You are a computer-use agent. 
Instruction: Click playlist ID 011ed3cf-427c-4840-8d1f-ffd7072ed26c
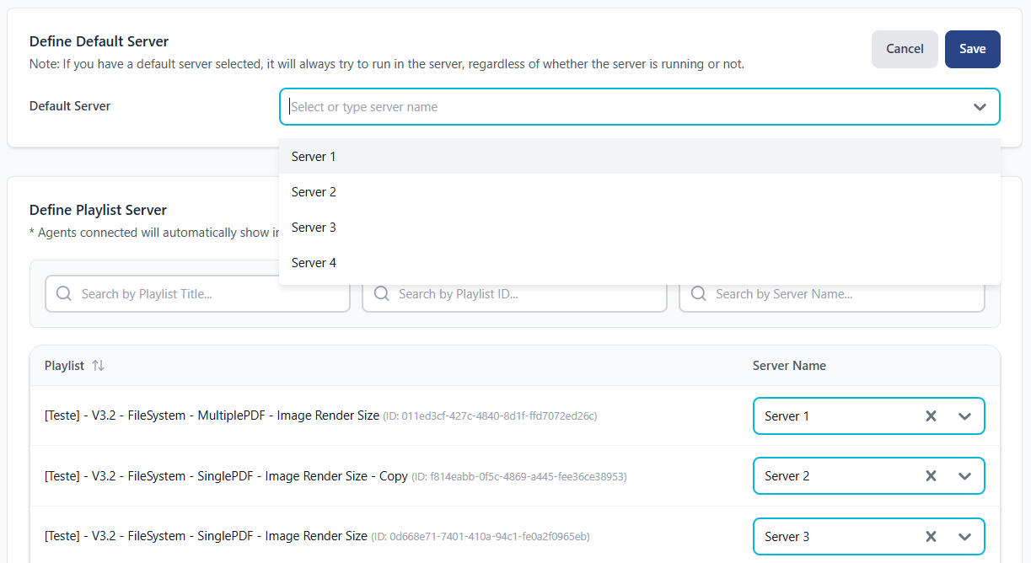490,416
